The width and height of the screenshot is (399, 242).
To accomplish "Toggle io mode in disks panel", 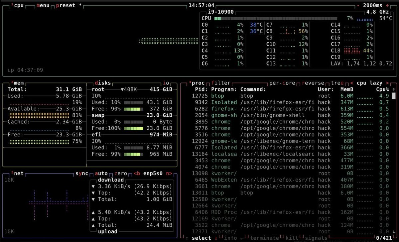I will (166, 83).
